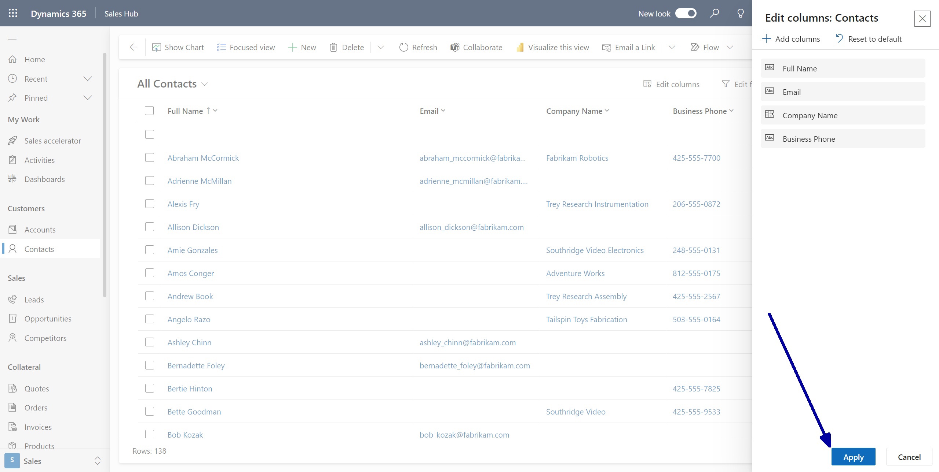Image resolution: width=939 pixels, height=472 pixels.
Task: Open Abraham McCormick contact link
Action: pyautogui.click(x=203, y=158)
